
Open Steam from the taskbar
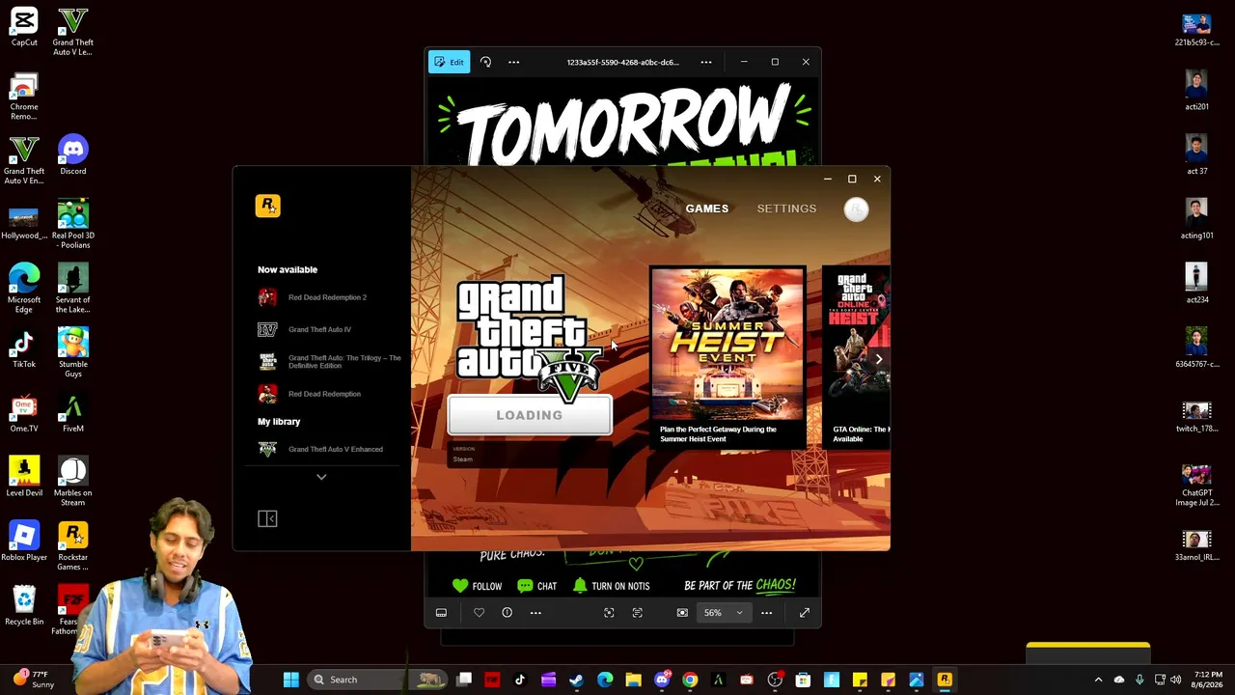576,680
